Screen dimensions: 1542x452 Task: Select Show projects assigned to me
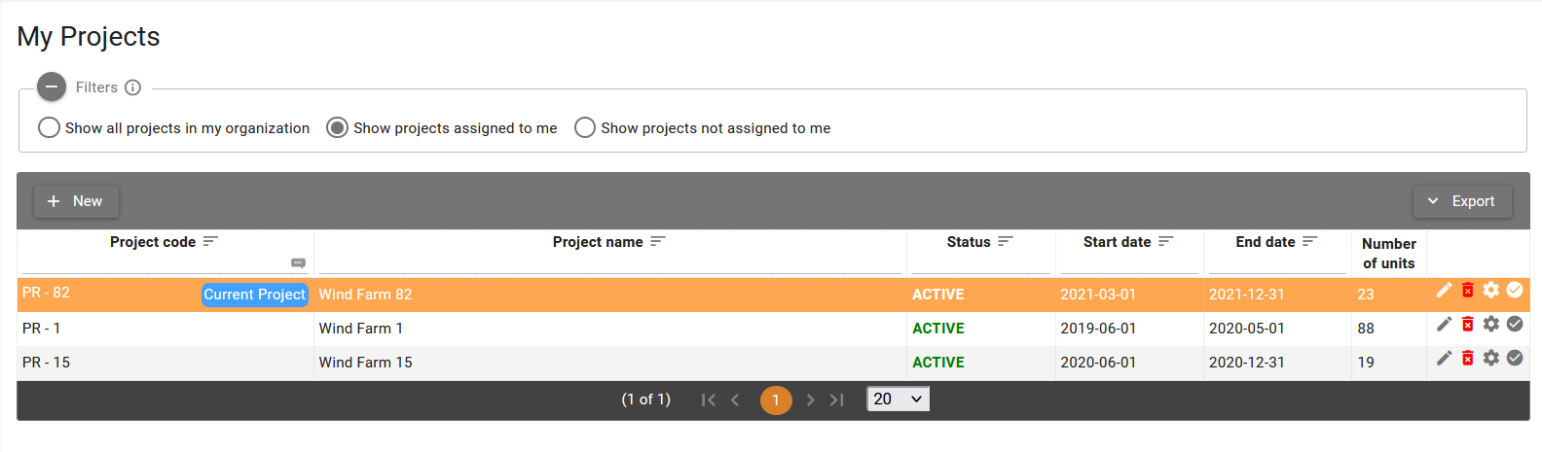click(x=337, y=127)
